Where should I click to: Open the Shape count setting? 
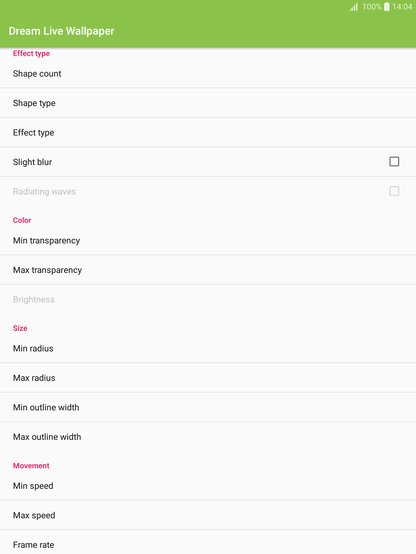tap(208, 74)
